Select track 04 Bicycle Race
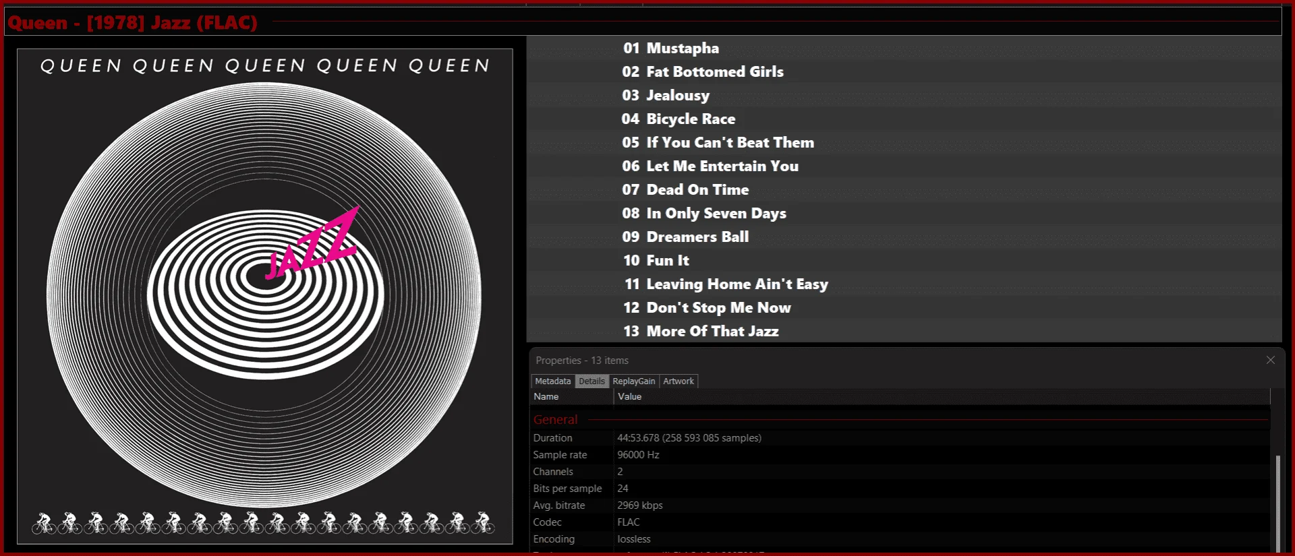 pyautogui.click(x=904, y=119)
